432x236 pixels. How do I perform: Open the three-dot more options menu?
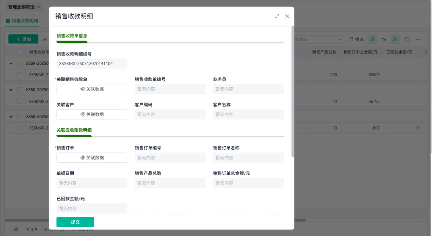tap(418, 39)
